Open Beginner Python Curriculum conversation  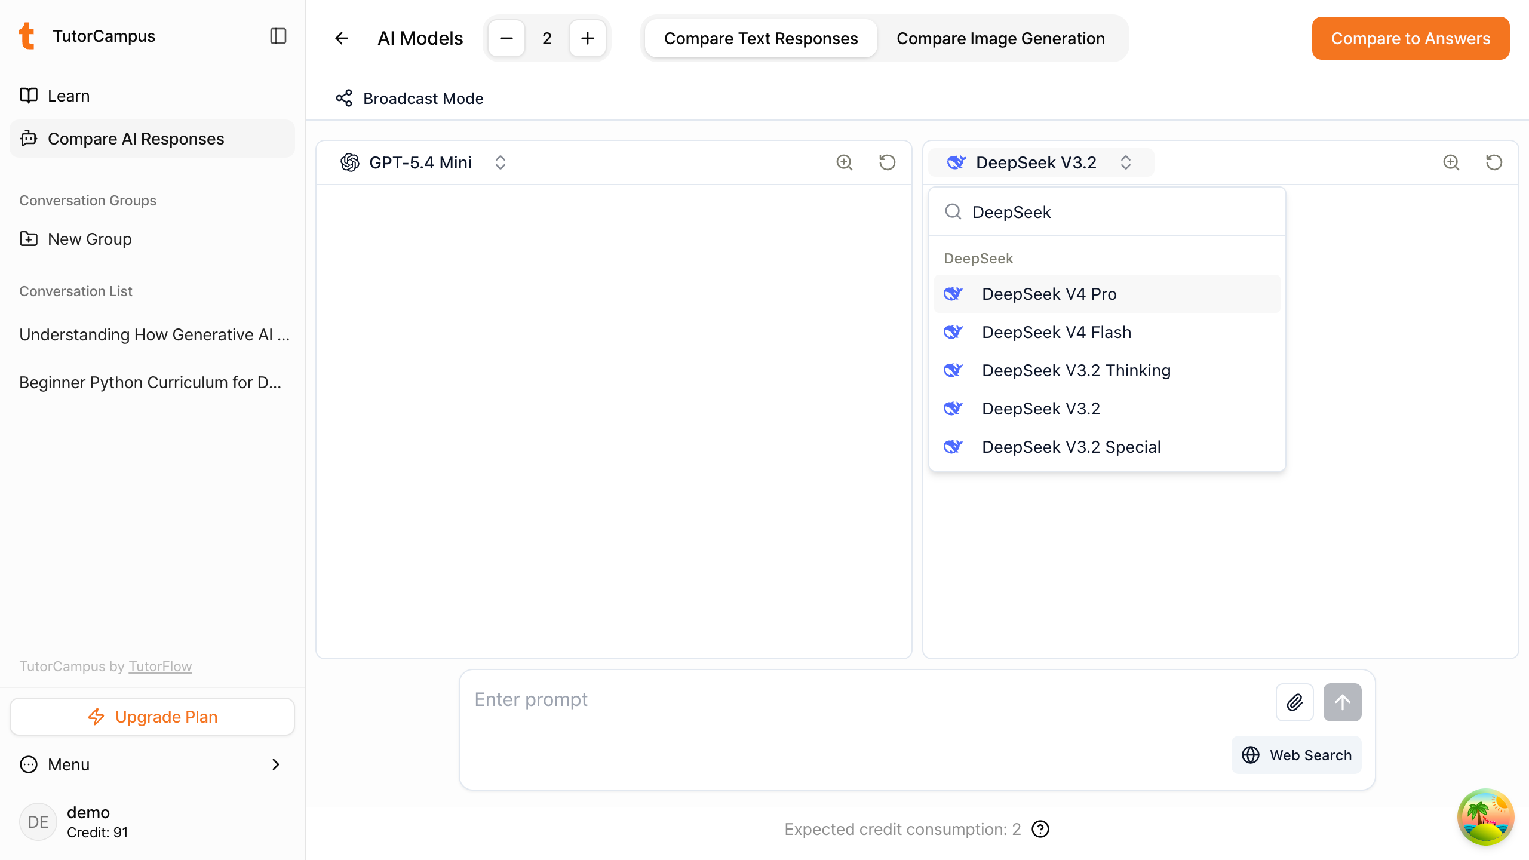pos(151,382)
